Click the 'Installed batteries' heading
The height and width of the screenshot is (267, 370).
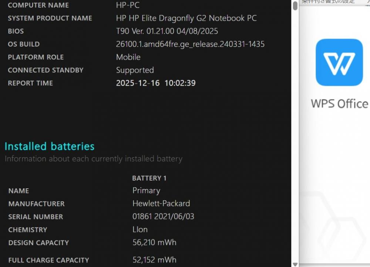coord(50,146)
